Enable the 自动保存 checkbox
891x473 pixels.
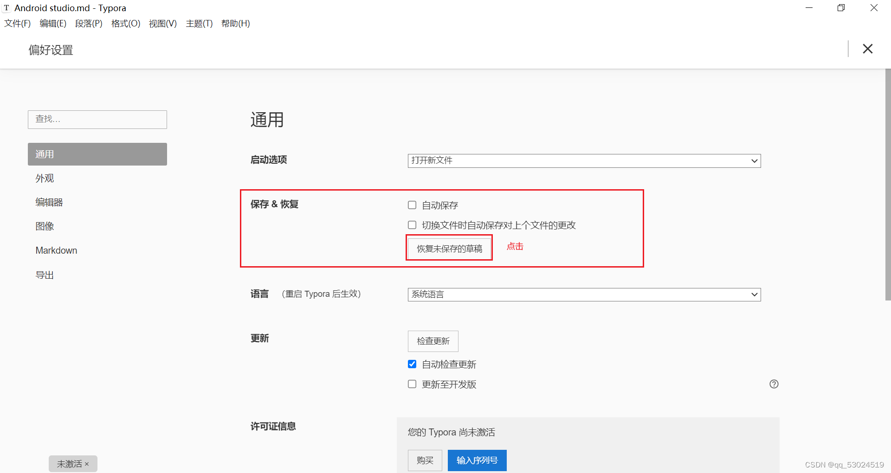[412, 205]
